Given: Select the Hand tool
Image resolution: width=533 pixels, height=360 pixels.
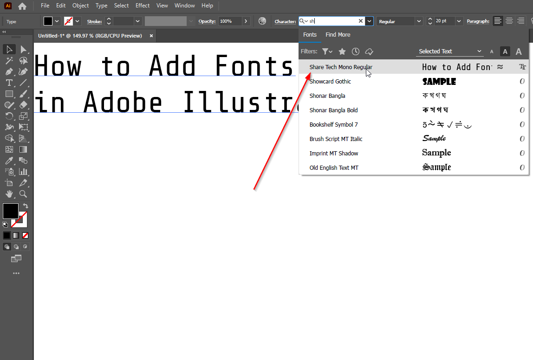Looking at the screenshot, I should coord(8,193).
